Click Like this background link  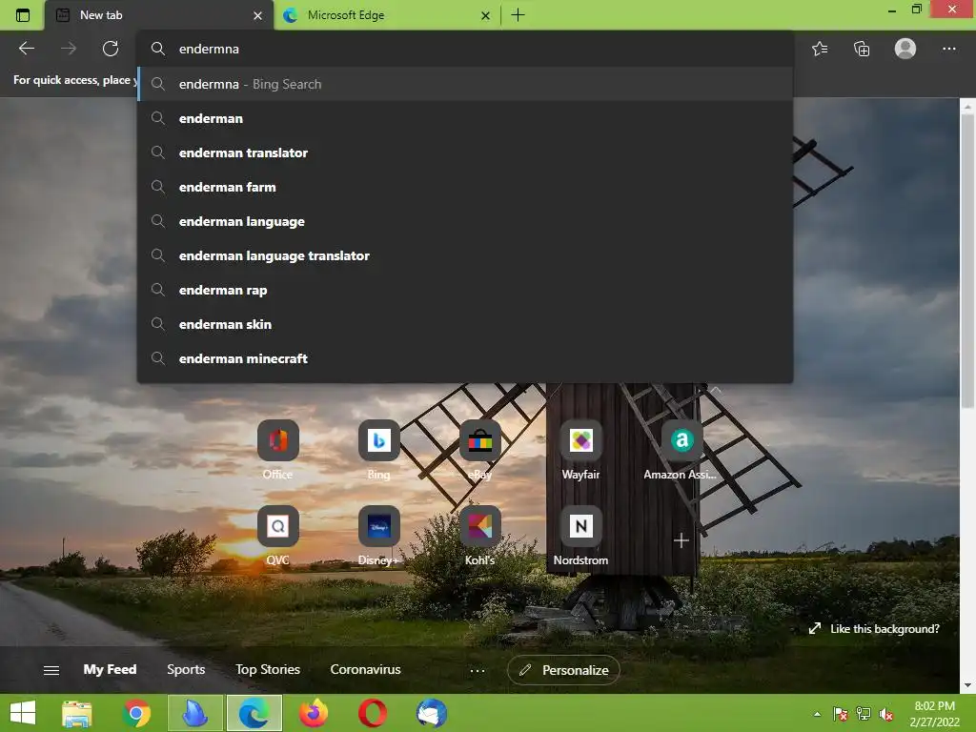coord(874,629)
